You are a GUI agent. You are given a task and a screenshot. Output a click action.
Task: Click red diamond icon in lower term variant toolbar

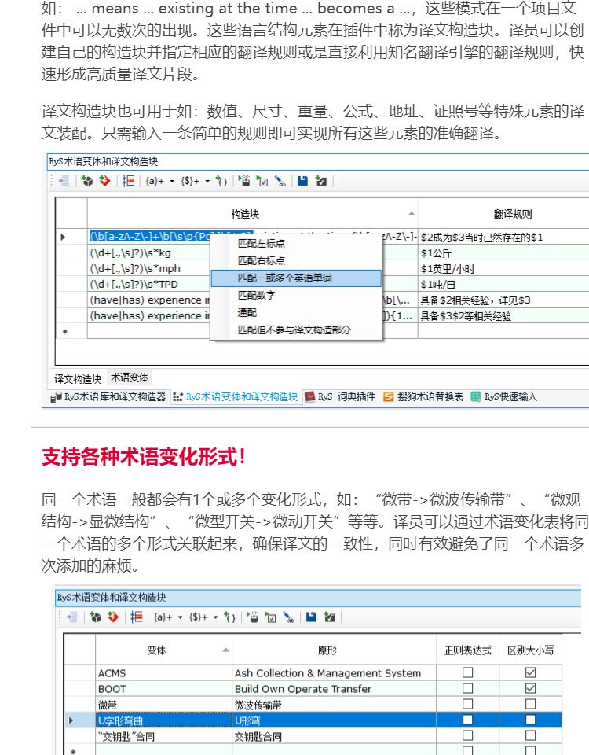112,617
